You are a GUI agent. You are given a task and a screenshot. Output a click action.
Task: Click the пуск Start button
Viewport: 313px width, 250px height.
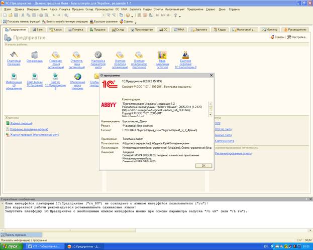12,246
